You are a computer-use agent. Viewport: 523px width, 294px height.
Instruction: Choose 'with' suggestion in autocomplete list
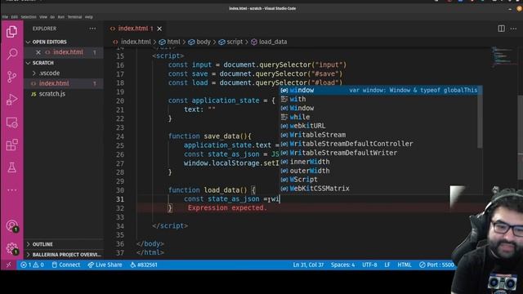[379, 100]
